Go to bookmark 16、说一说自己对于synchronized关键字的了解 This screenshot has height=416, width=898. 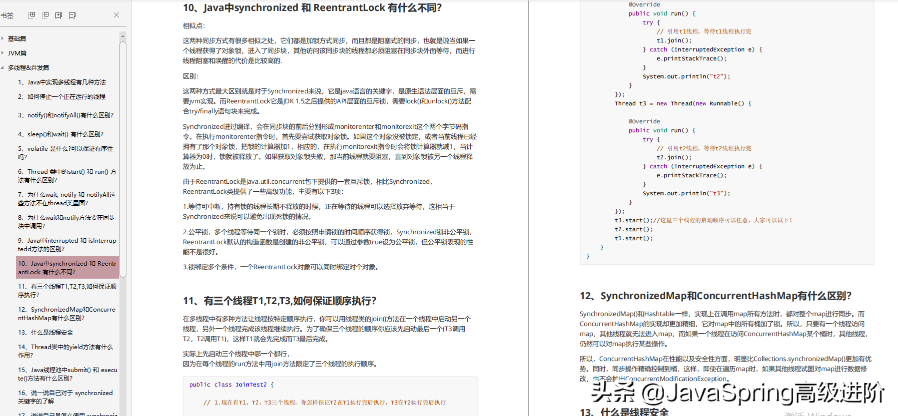[66, 397]
